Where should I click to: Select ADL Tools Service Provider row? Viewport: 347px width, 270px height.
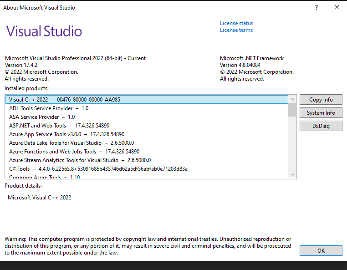[x=147, y=108]
